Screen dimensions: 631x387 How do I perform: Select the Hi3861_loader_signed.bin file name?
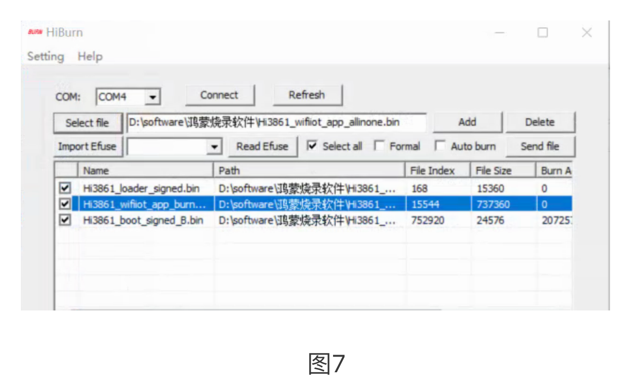pos(141,189)
